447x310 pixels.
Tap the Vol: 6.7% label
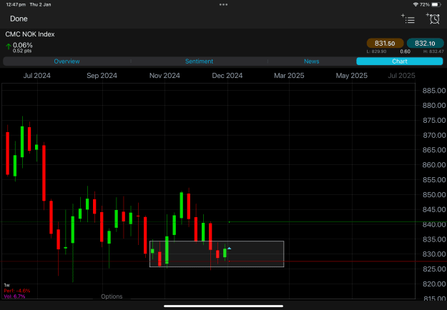pos(14,296)
